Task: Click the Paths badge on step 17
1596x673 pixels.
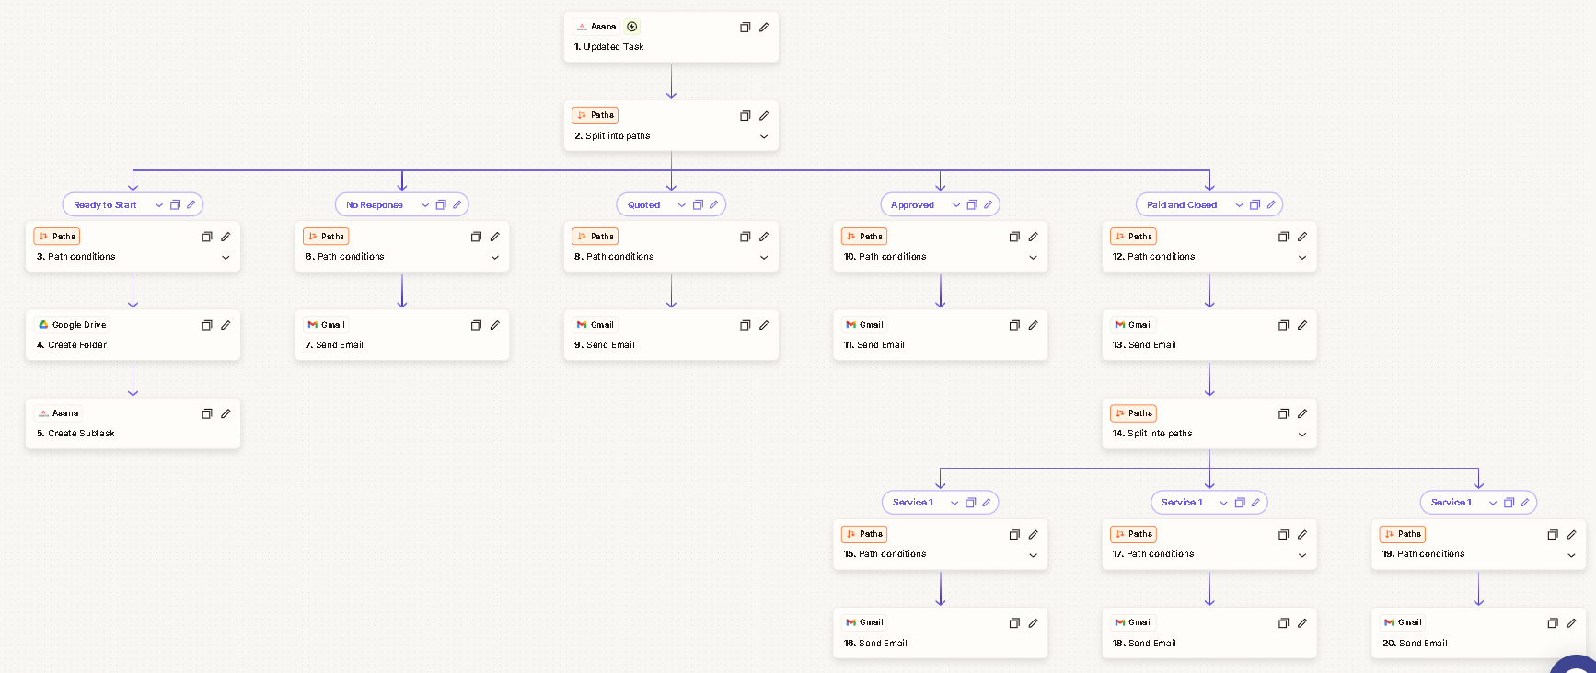Action: [x=1133, y=534]
